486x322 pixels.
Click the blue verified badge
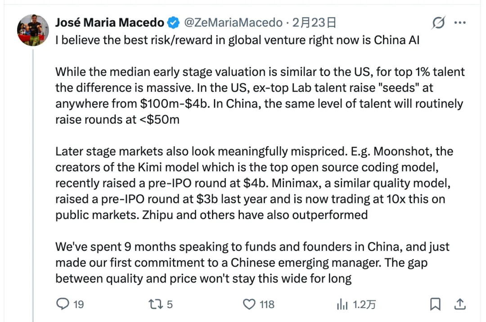[x=173, y=22]
